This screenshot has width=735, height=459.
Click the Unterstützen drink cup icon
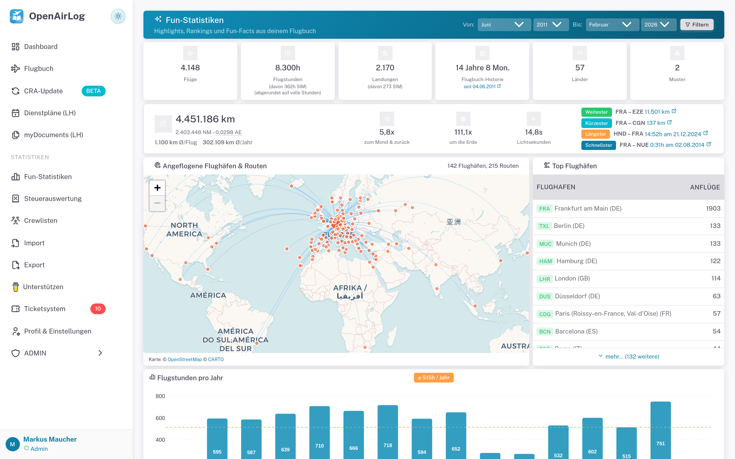(x=16, y=287)
